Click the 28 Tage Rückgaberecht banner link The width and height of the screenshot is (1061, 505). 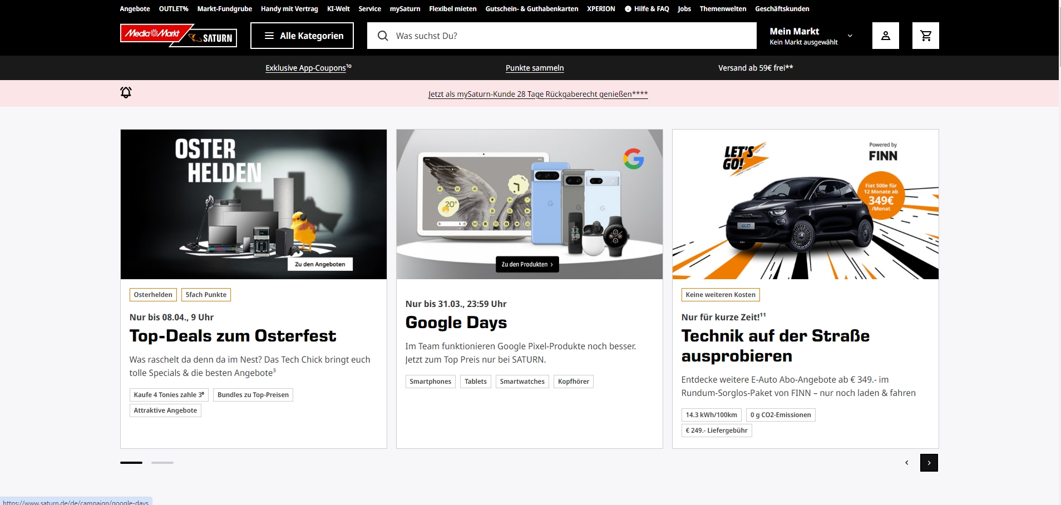click(538, 94)
